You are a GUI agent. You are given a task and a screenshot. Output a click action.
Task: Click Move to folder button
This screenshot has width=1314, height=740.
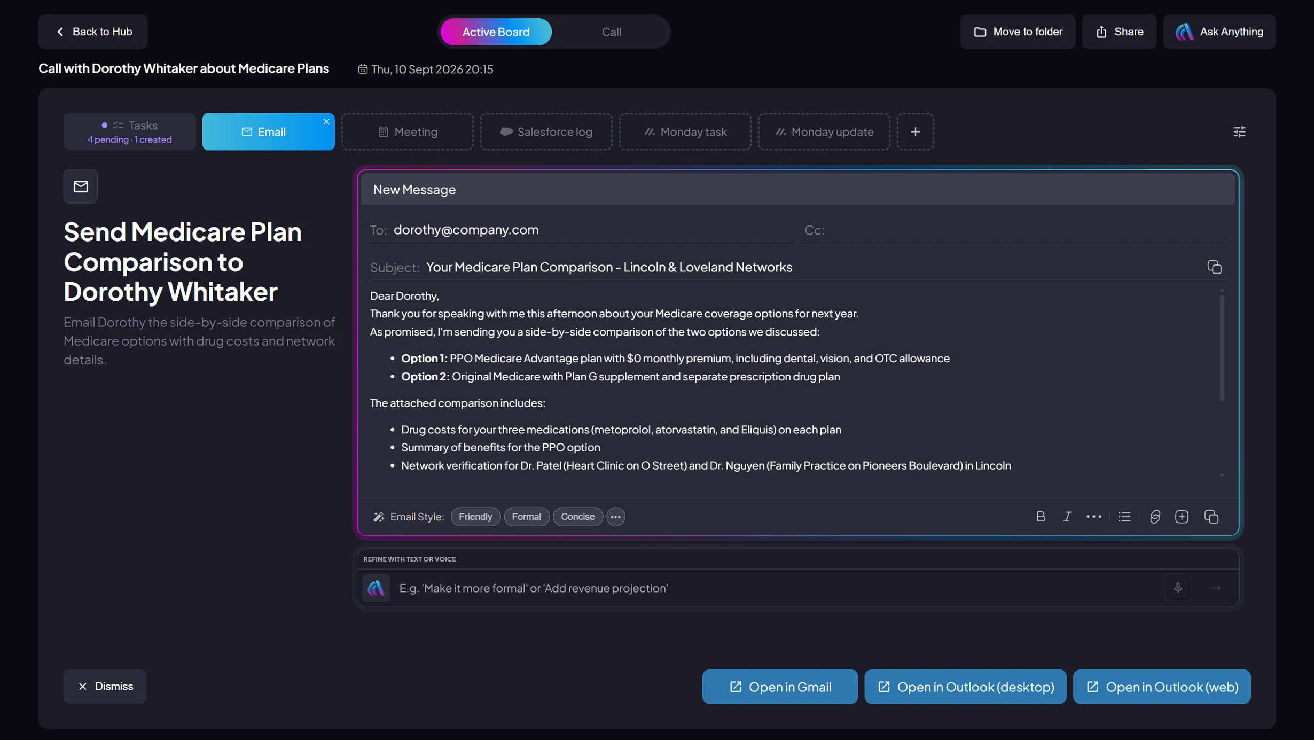(x=1018, y=32)
